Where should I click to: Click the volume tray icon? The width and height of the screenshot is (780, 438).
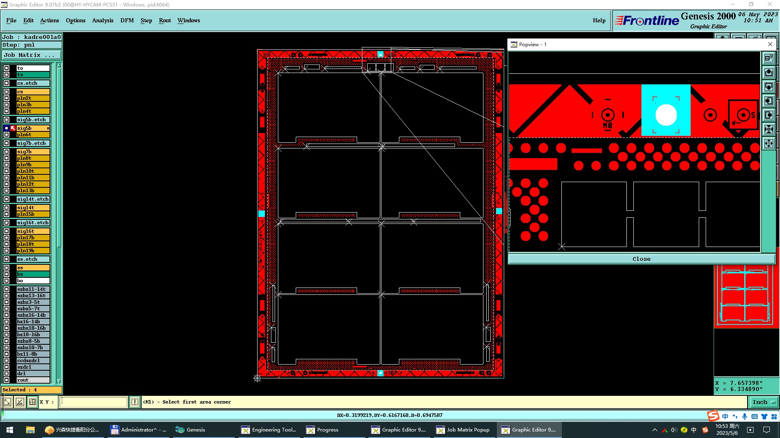pos(674,430)
